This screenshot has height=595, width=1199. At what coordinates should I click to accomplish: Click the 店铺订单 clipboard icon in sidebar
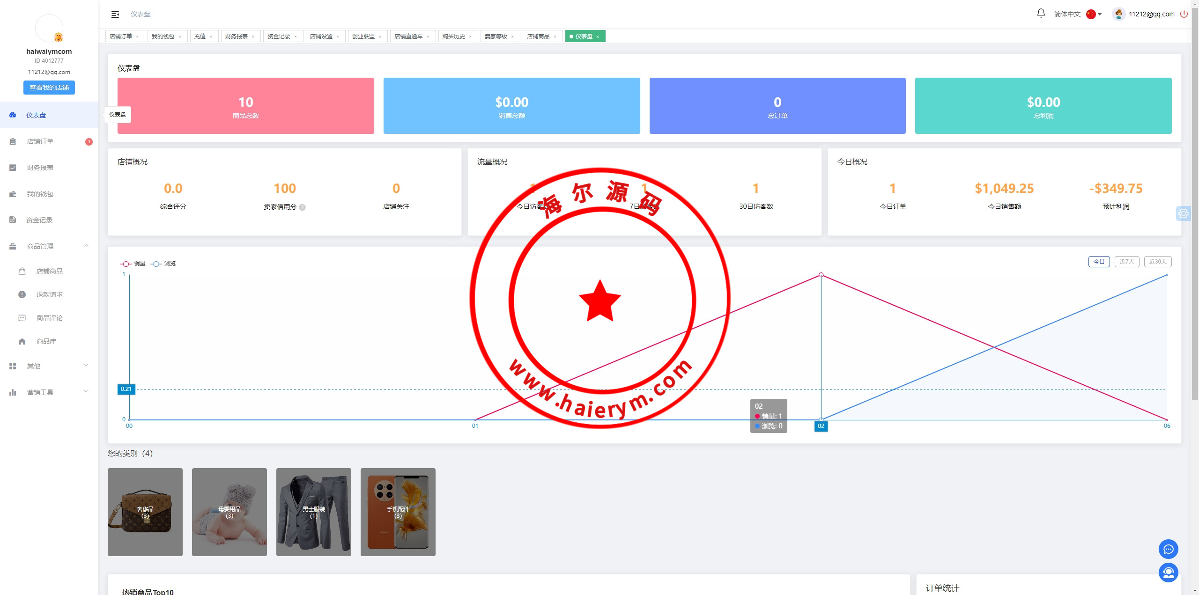click(x=13, y=141)
